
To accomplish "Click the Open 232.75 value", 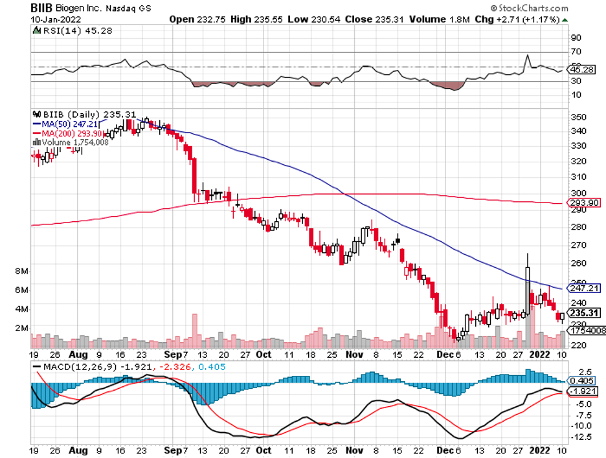I will tap(197, 19).
